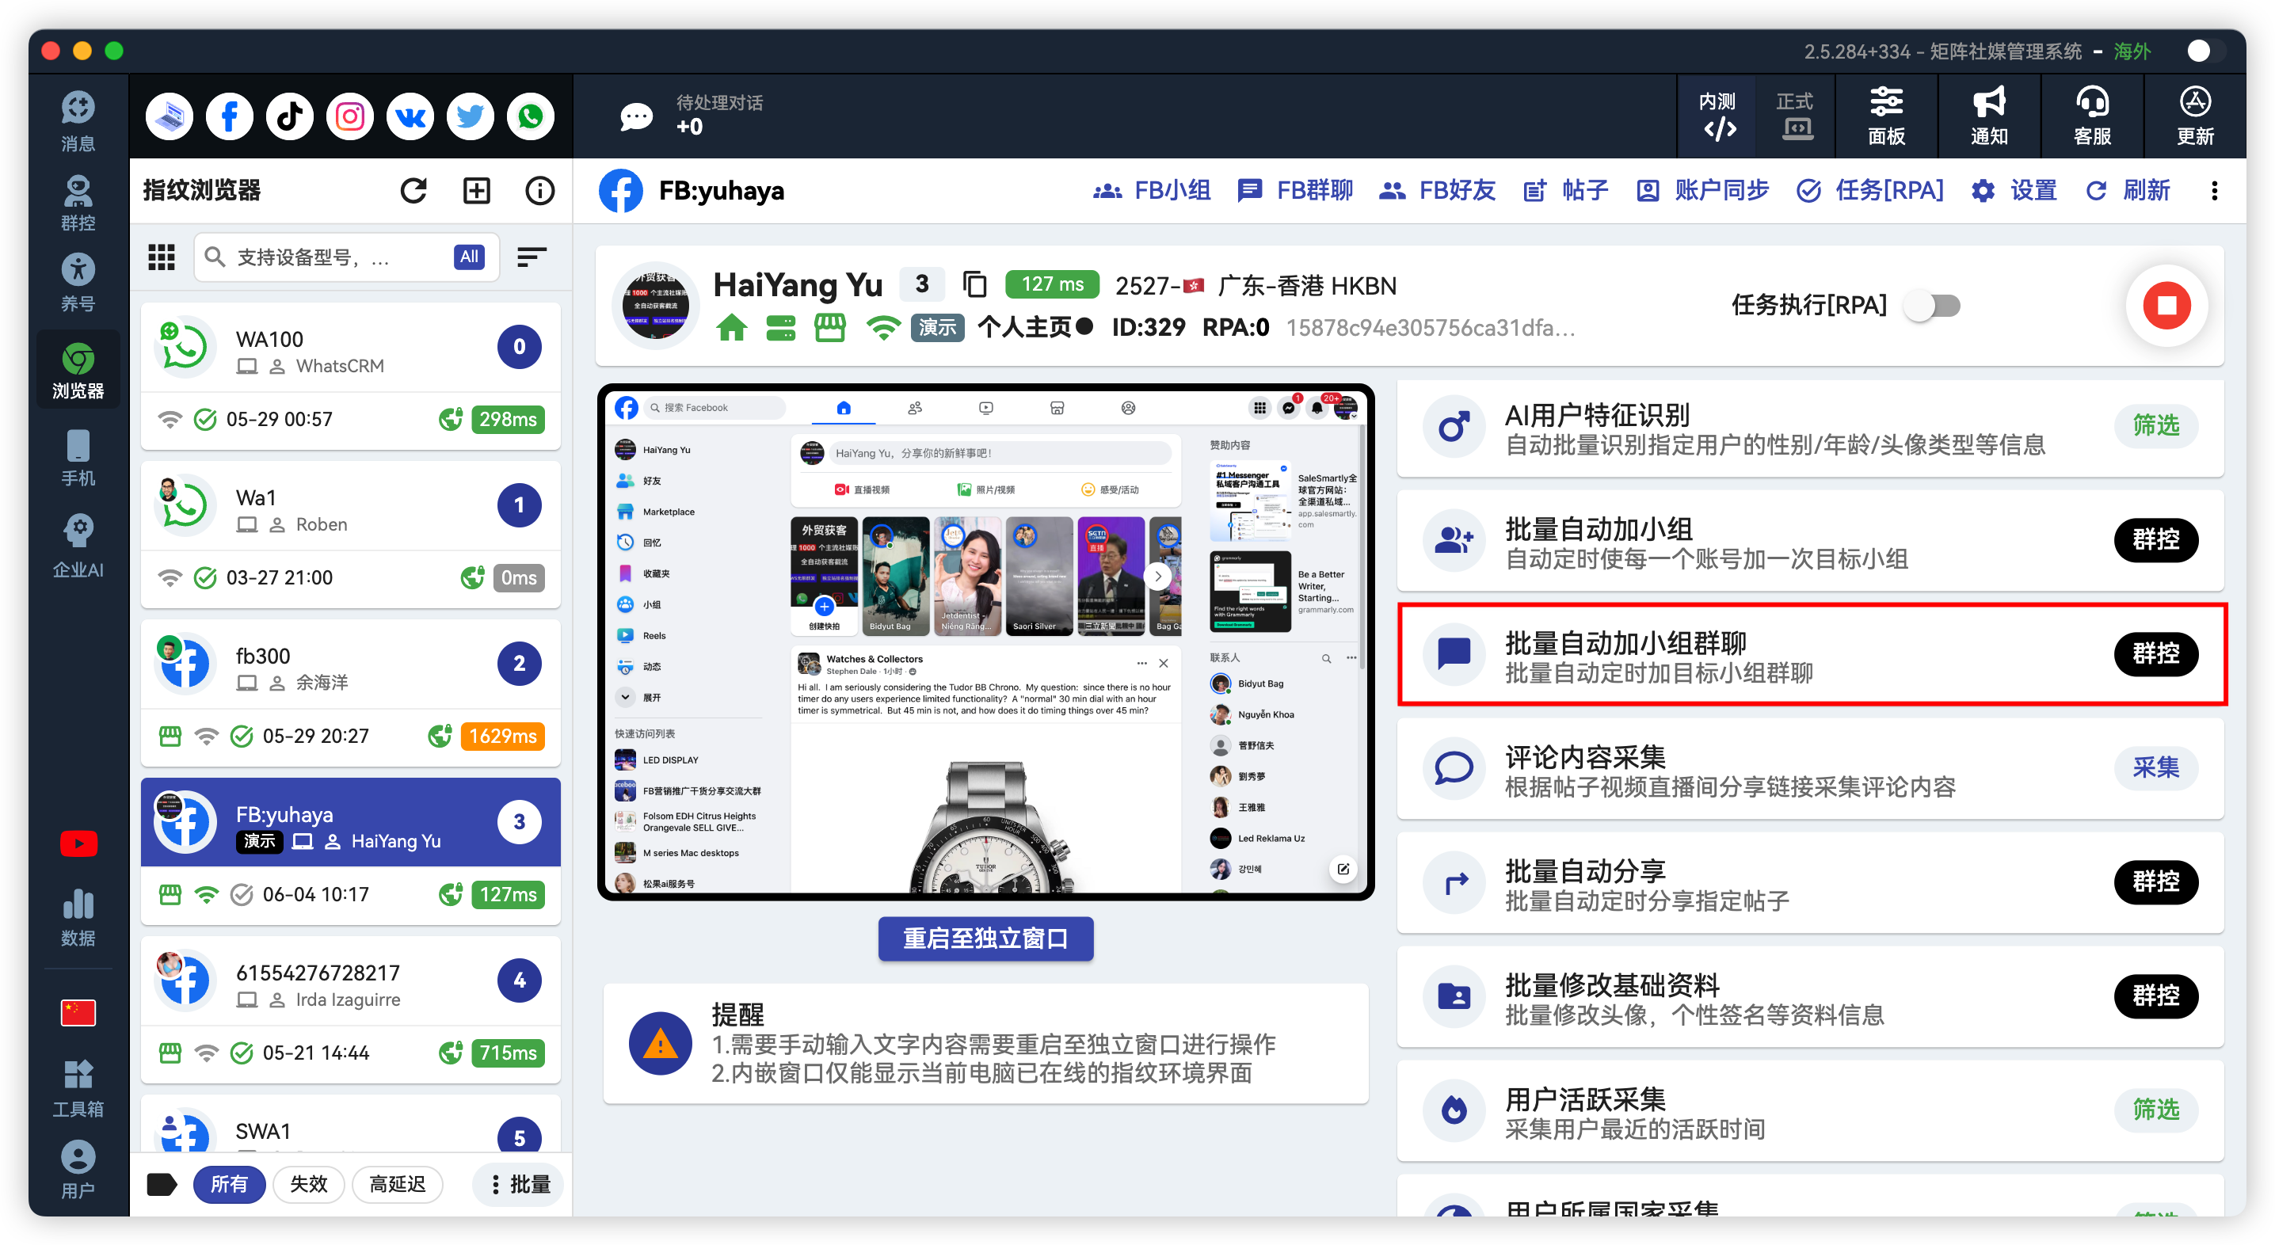Select the fb300 browser entry
The width and height of the screenshot is (2275, 1245).
(351, 694)
